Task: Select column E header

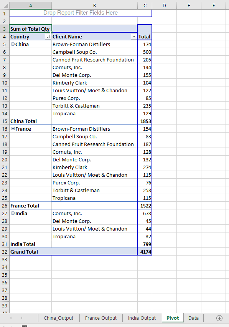Action: click(x=189, y=6)
